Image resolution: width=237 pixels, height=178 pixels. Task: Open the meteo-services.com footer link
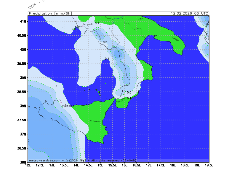point(45,160)
